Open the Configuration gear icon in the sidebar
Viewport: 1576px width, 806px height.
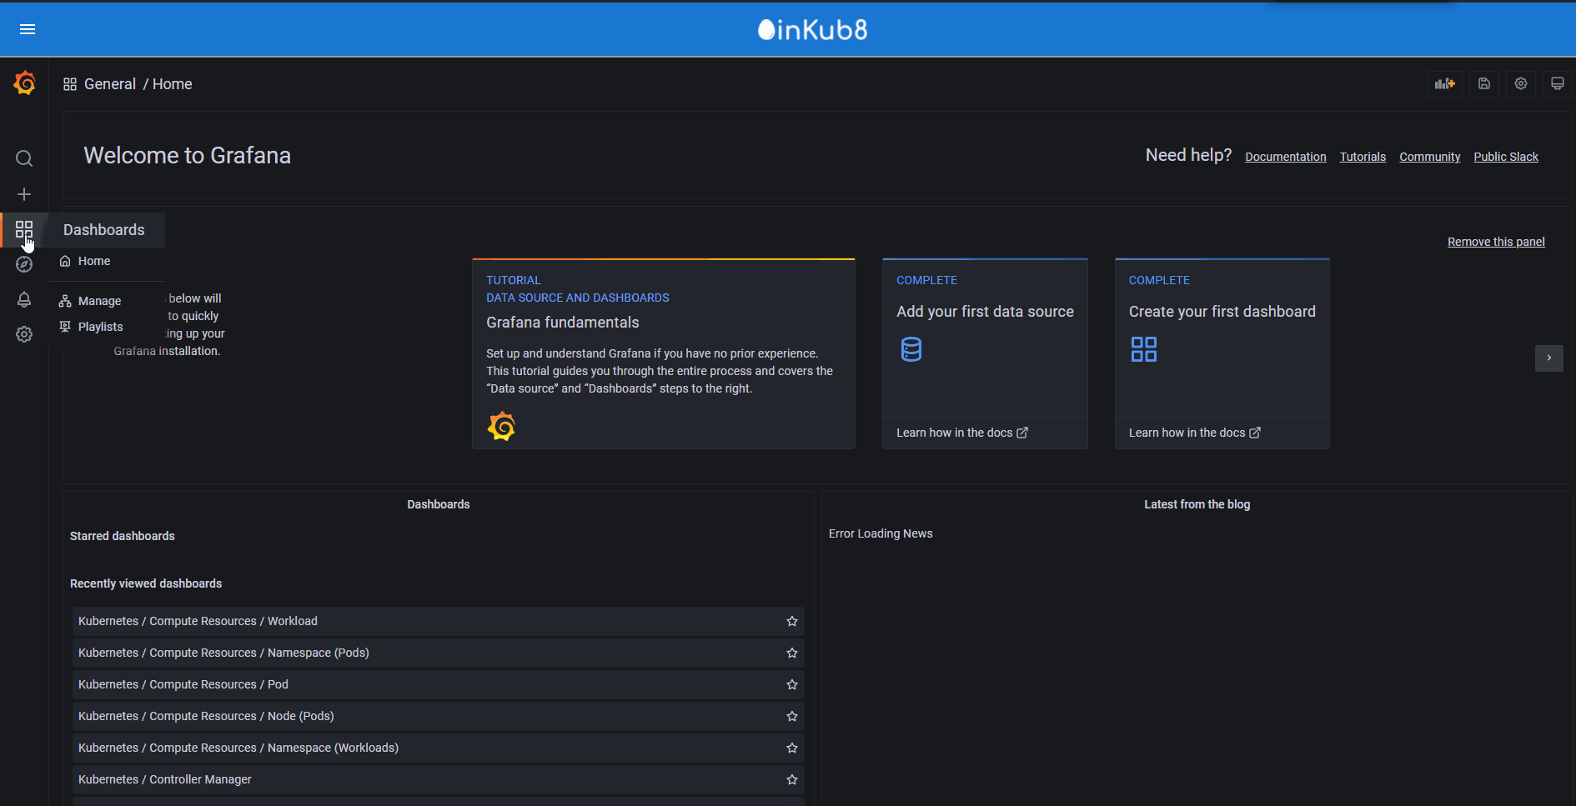click(x=24, y=334)
